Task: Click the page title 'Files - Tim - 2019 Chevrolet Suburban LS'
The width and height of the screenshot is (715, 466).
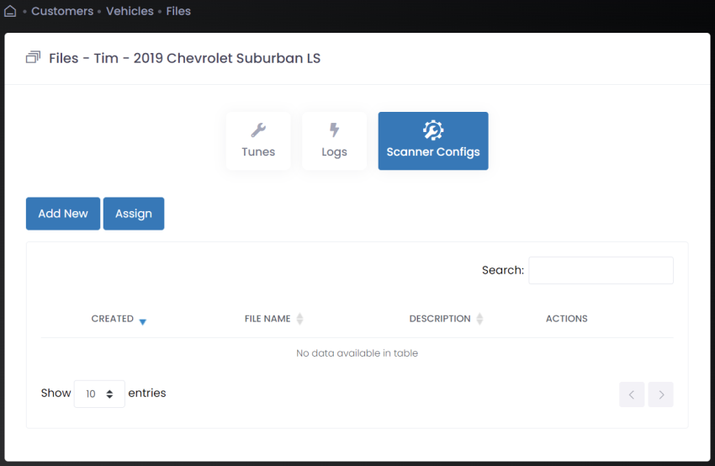Action: point(184,58)
